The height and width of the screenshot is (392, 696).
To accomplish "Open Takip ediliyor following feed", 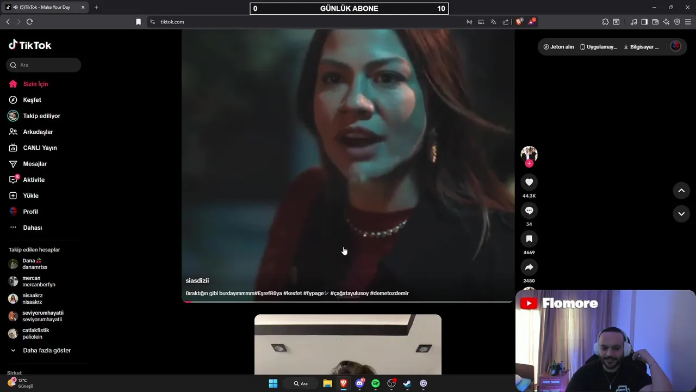I will pyautogui.click(x=41, y=116).
